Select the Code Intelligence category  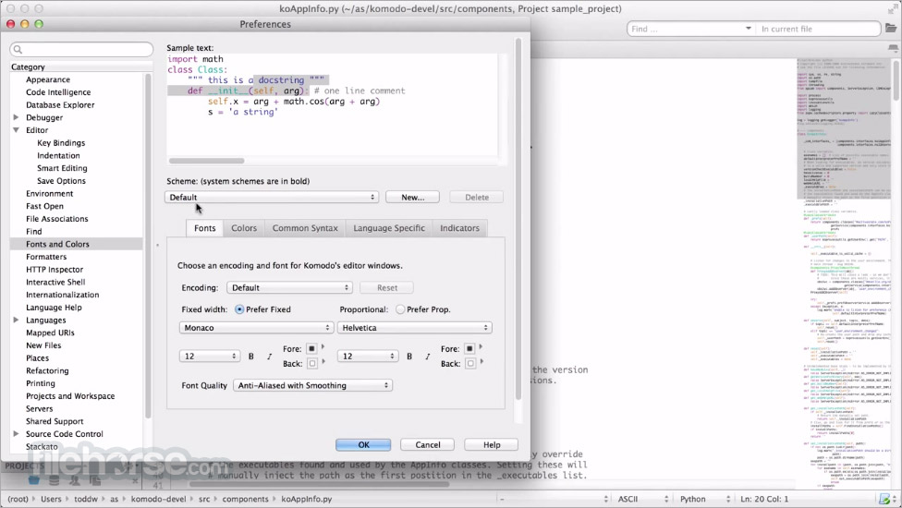point(58,92)
